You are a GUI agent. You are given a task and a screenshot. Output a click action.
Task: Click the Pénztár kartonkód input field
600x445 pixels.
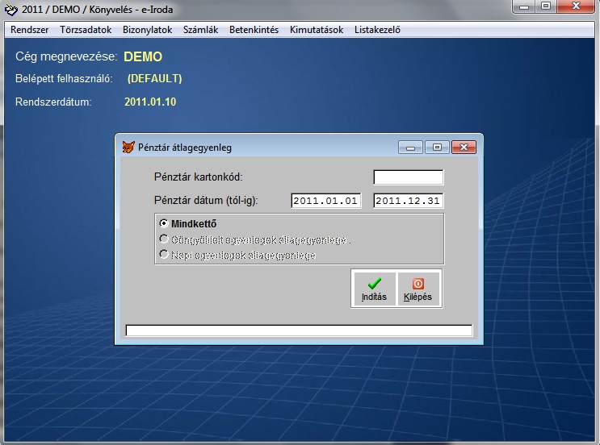click(408, 177)
